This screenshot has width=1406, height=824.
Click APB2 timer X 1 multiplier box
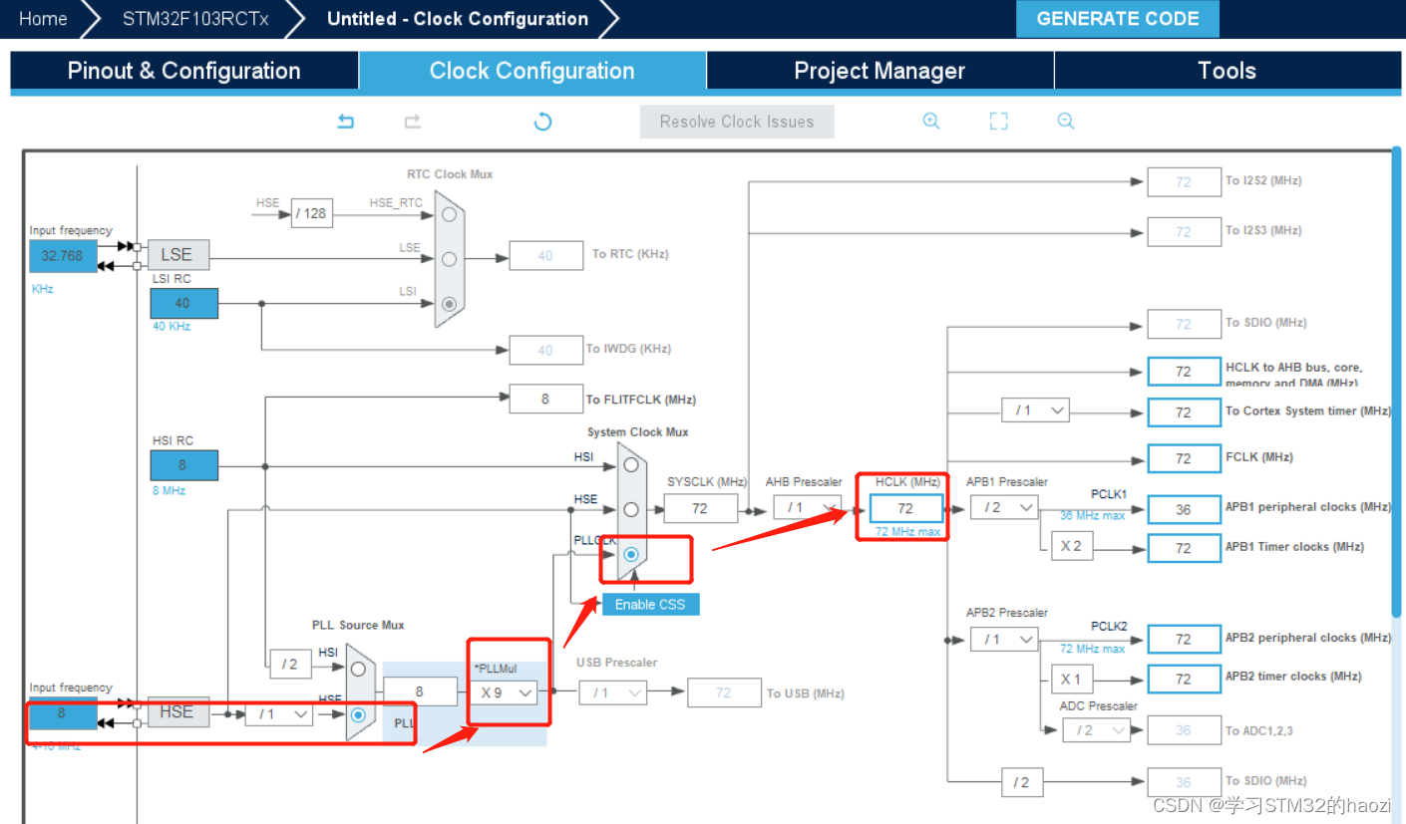tap(1071, 679)
